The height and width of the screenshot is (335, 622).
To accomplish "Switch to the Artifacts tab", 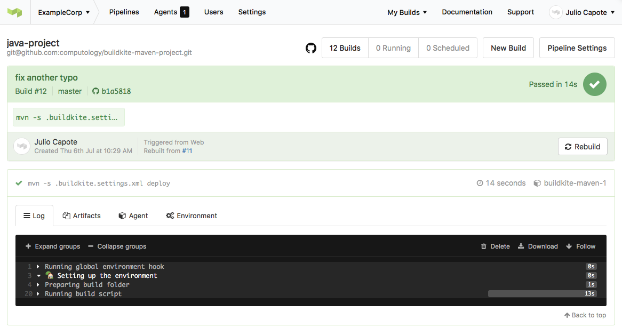I will [82, 216].
